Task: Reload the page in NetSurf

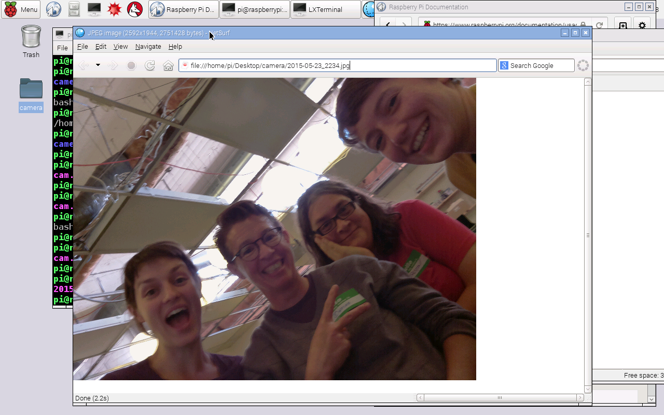Action: tap(150, 65)
